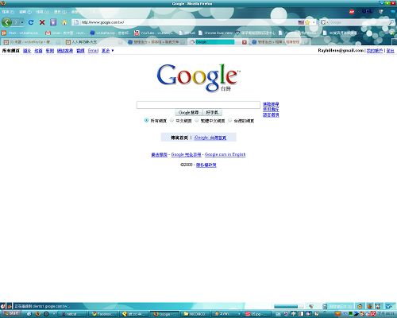Click the Firefox icon in Windows quick launch

point(37,314)
